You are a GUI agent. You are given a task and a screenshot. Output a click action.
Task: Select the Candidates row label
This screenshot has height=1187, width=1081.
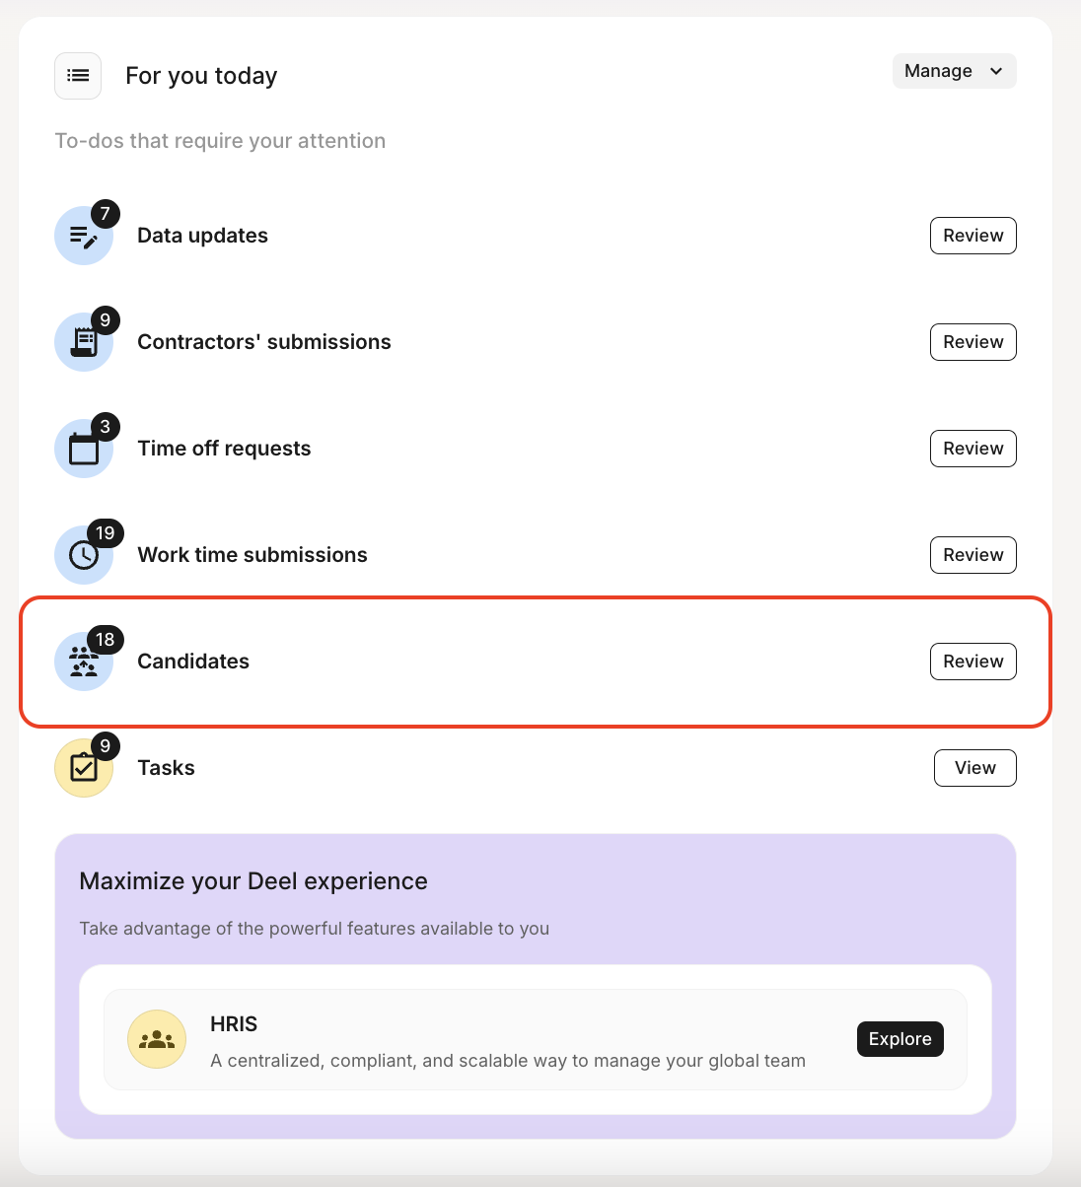pos(193,662)
